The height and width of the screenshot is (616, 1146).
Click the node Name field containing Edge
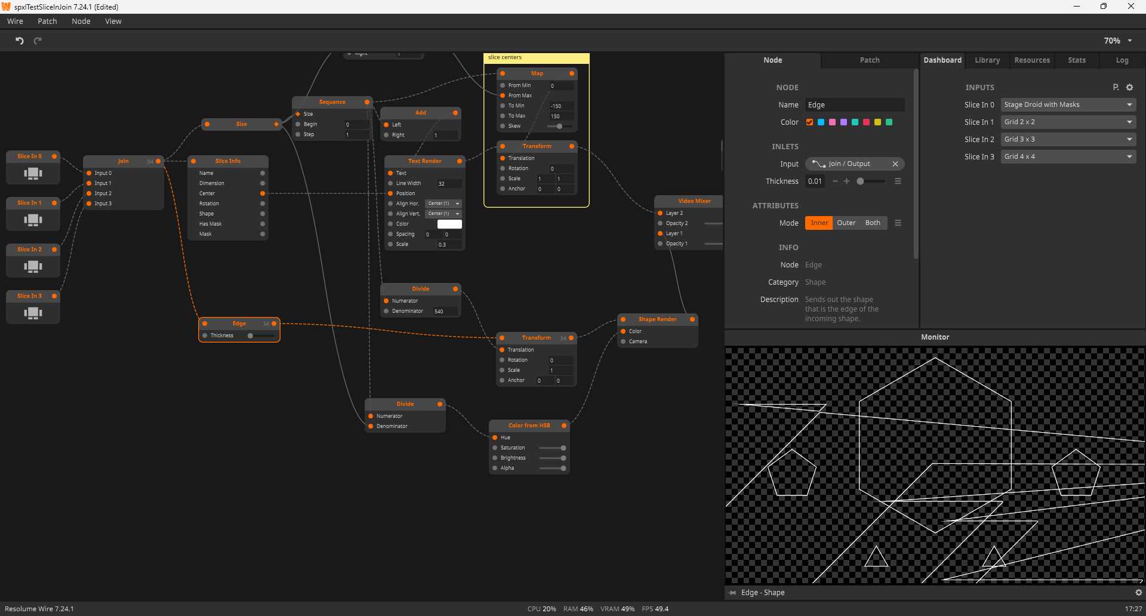pos(854,105)
